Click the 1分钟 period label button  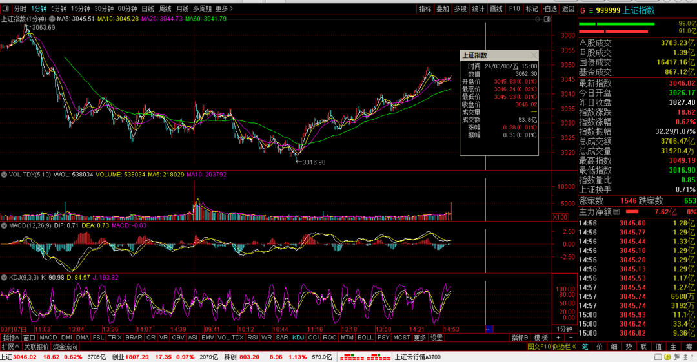point(565,329)
